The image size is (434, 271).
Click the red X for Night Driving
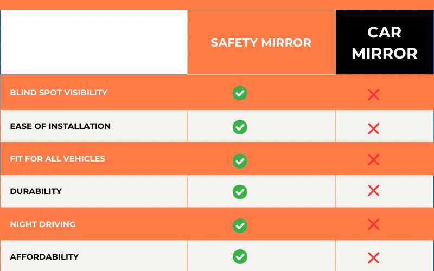coord(373,224)
